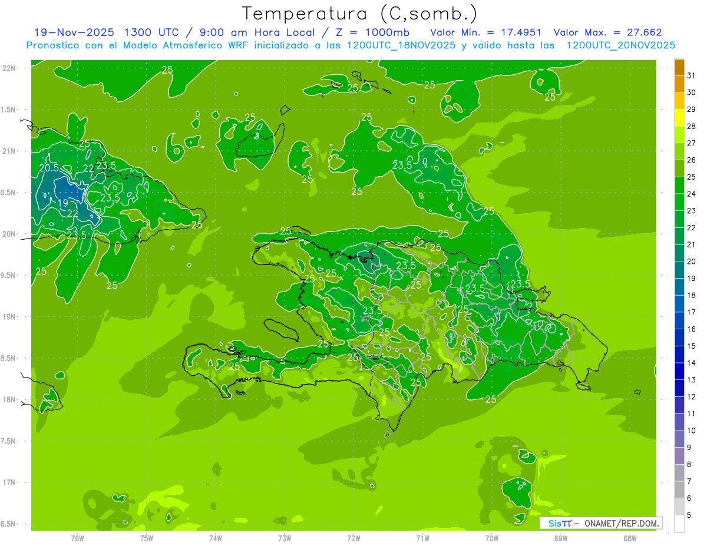Click the '19' contour label on the map

click(64, 203)
